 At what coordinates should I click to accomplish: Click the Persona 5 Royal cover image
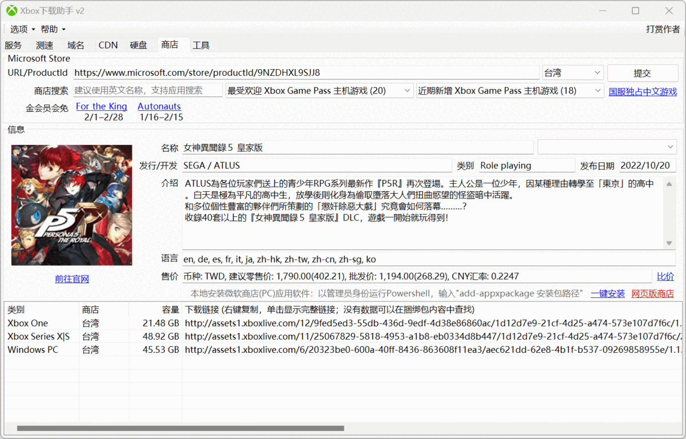71,205
